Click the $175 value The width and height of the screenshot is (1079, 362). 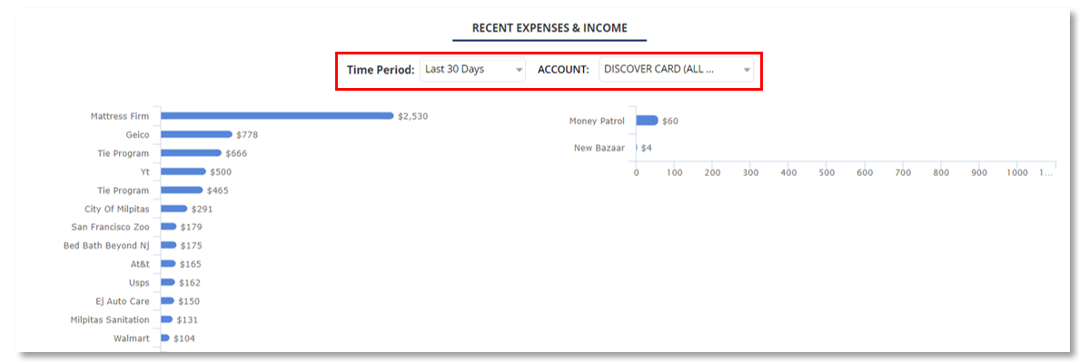tap(192, 245)
